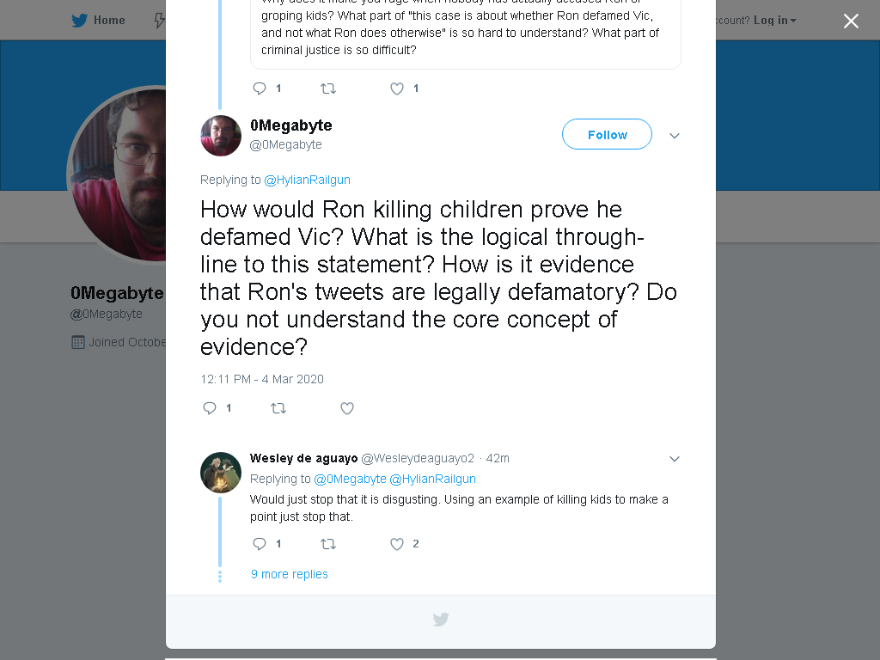This screenshot has width=880, height=660.
Task: Click the reply icon under 0Megabyte's main tweet
Action: tap(210, 408)
